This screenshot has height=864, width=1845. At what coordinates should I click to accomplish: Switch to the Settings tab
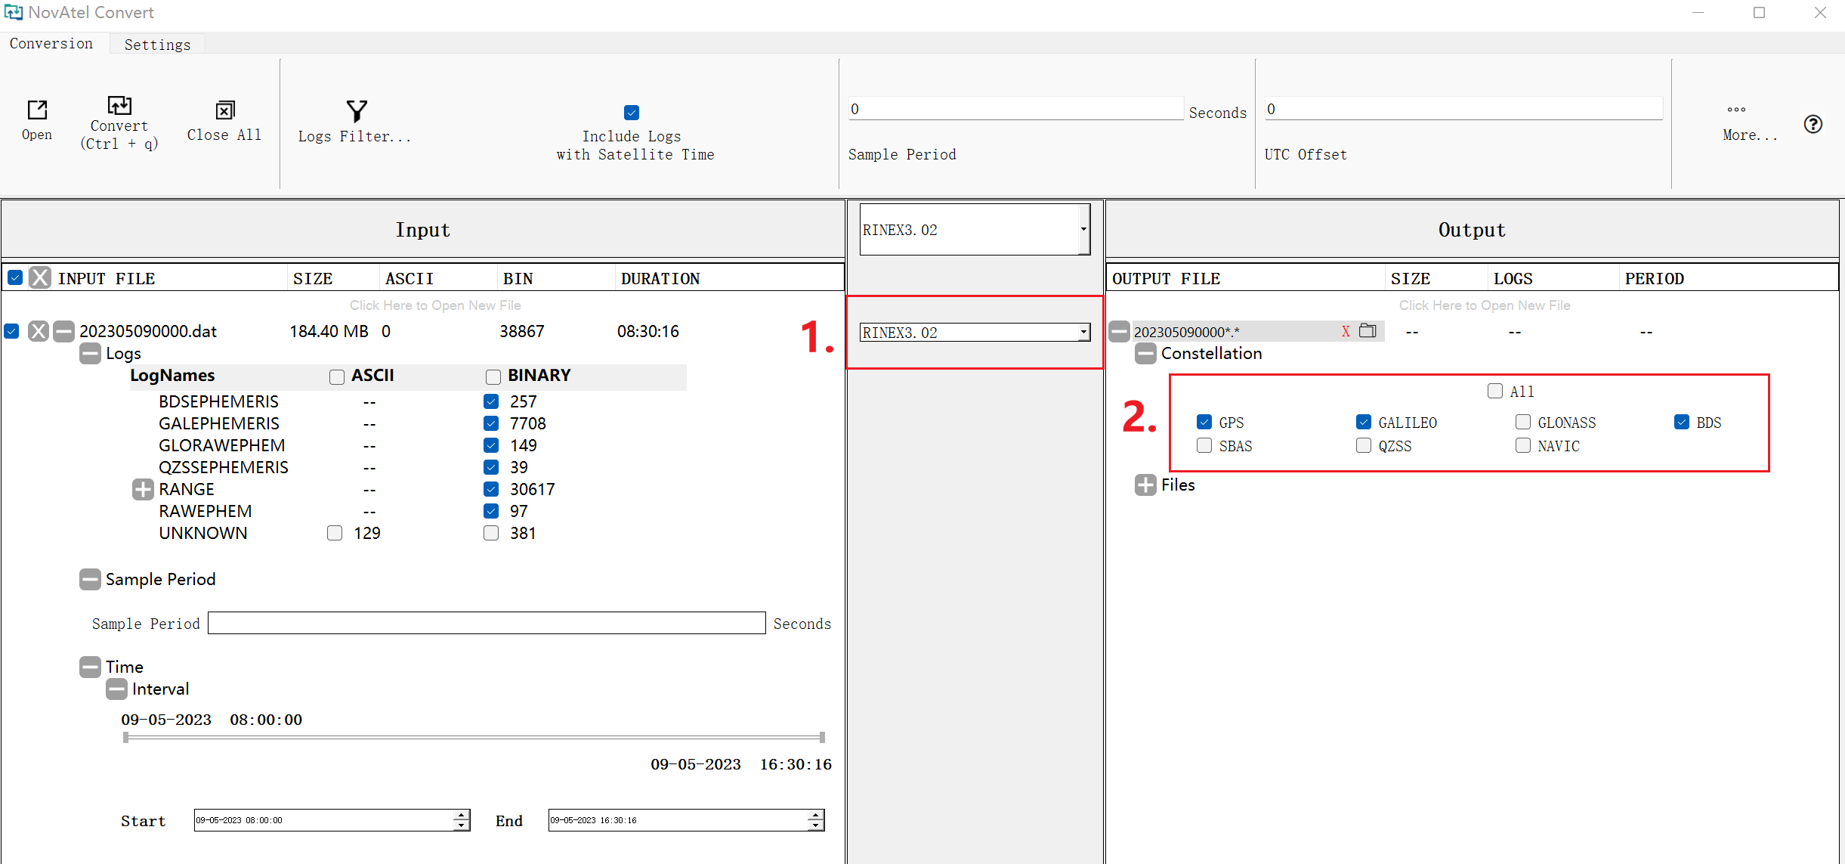pyautogui.click(x=157, y=44)
